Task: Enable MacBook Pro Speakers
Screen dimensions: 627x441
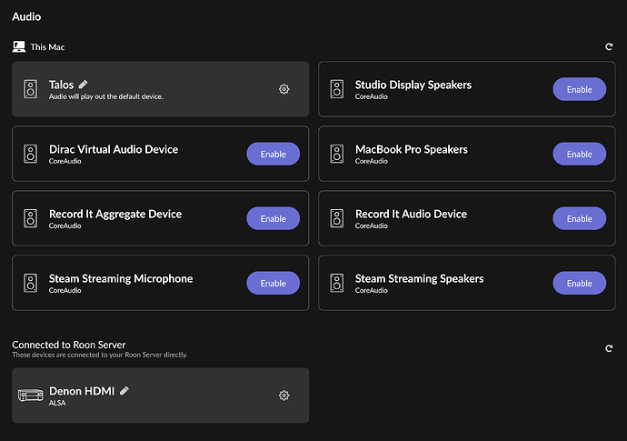Action: click(580, 154)
